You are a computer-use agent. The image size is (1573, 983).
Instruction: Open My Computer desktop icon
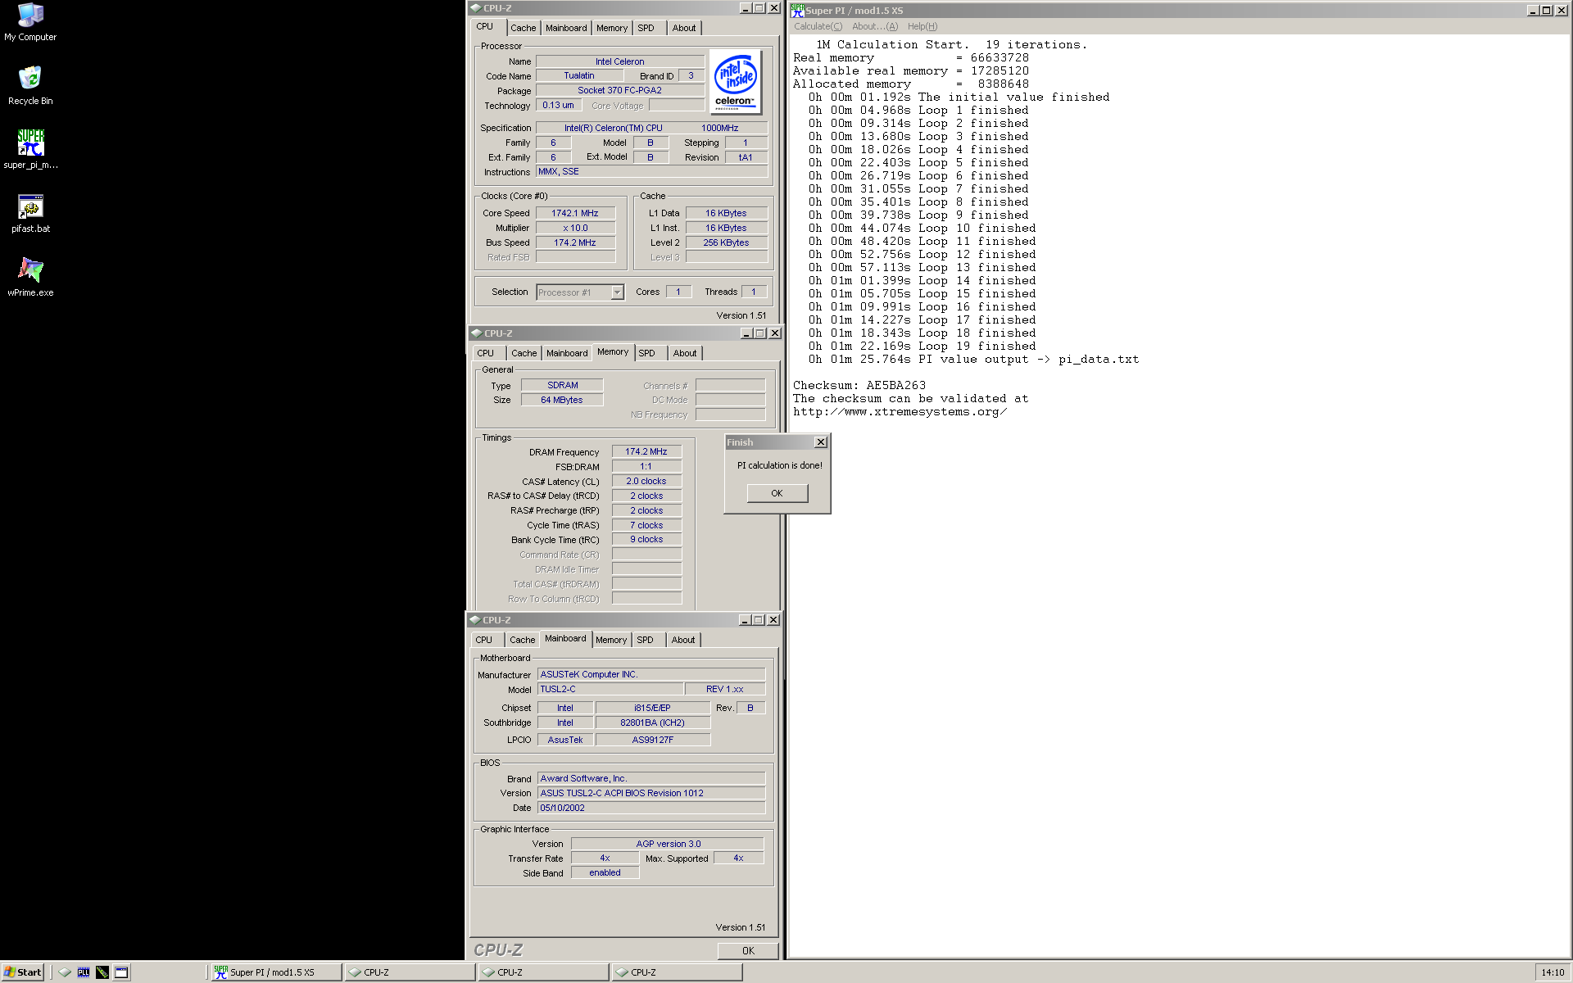tap(30, 21)
